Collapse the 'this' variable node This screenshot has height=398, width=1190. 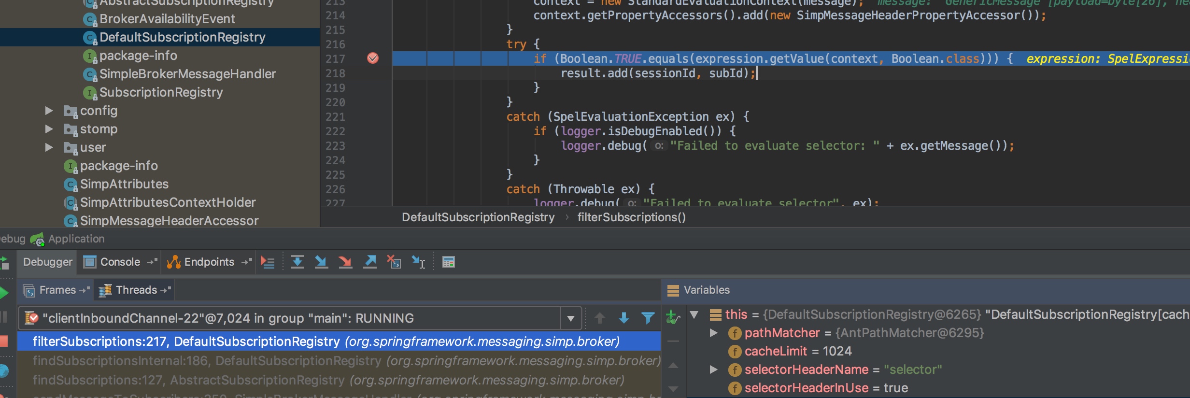(694, 314)
